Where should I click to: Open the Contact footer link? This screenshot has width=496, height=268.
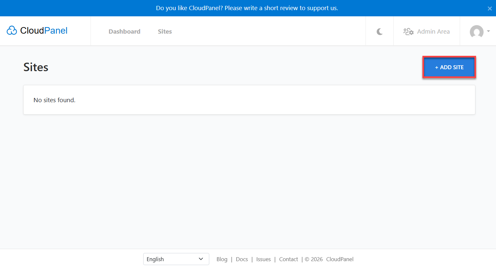point(288,259)
